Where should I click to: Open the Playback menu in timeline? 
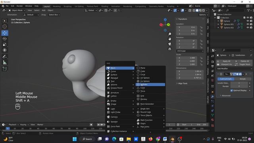pyautogui.click(x=13, y=124)
